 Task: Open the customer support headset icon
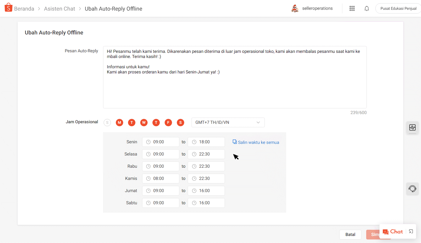pos(412,189)
